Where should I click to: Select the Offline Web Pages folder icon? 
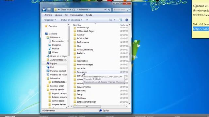[75, 31]
